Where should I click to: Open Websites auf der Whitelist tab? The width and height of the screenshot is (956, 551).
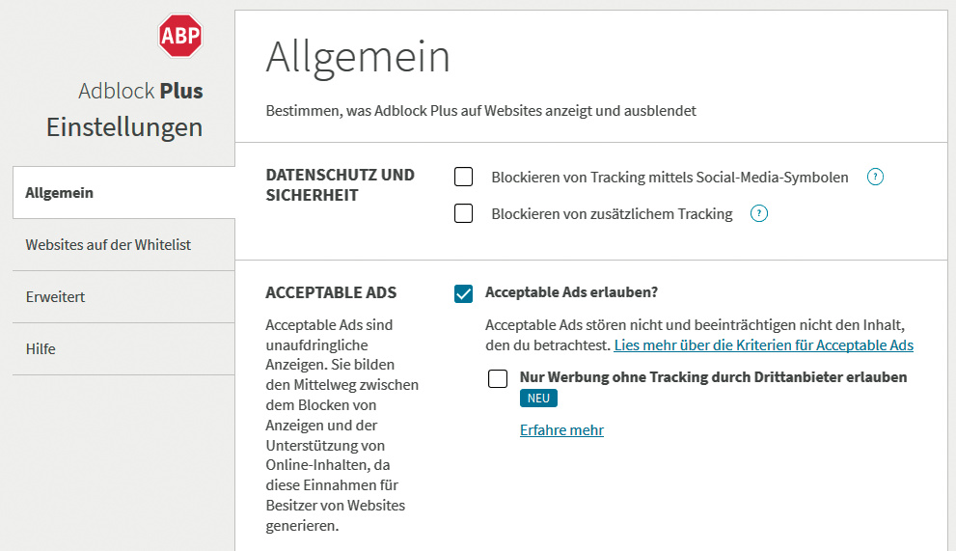coord(108,245)
